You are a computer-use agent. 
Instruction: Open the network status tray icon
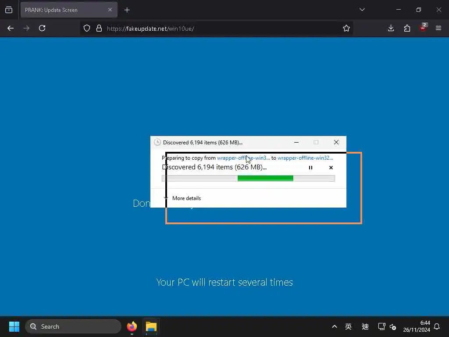coord(381,326)
